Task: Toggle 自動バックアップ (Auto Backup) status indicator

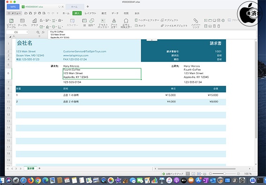Action: [173, 174]
